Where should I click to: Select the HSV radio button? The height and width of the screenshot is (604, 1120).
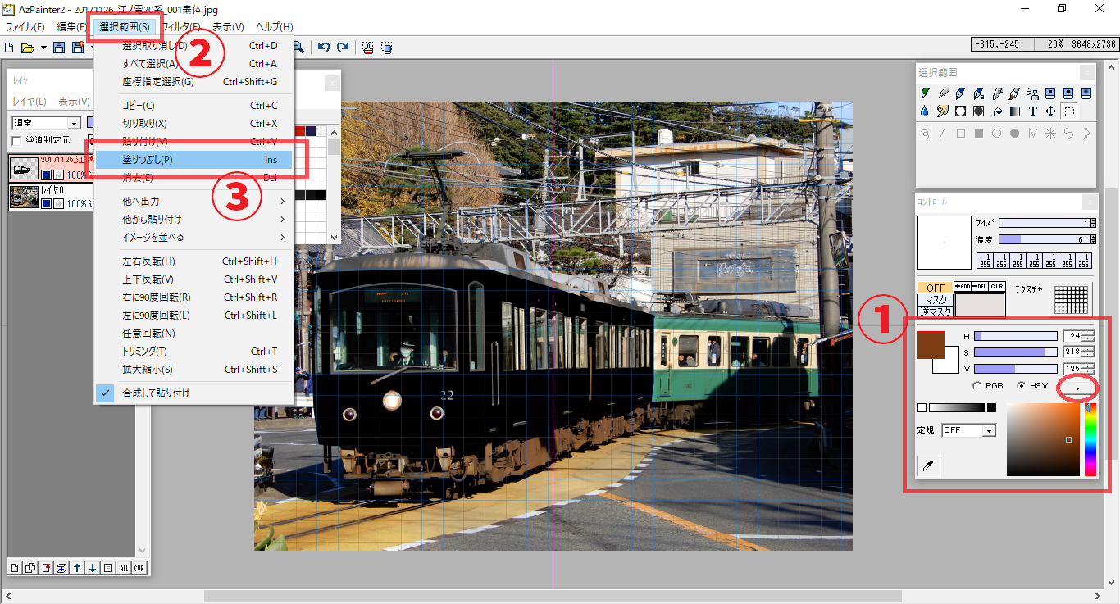pyautogui.click(x=1021, y=385)
